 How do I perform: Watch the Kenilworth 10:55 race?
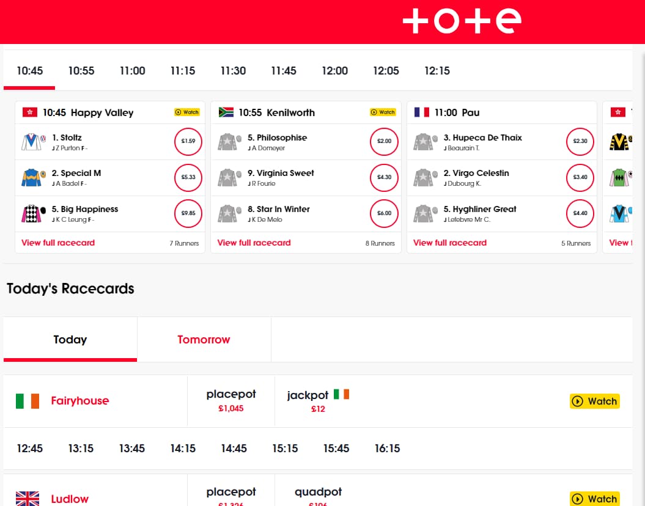click(383, 112)
